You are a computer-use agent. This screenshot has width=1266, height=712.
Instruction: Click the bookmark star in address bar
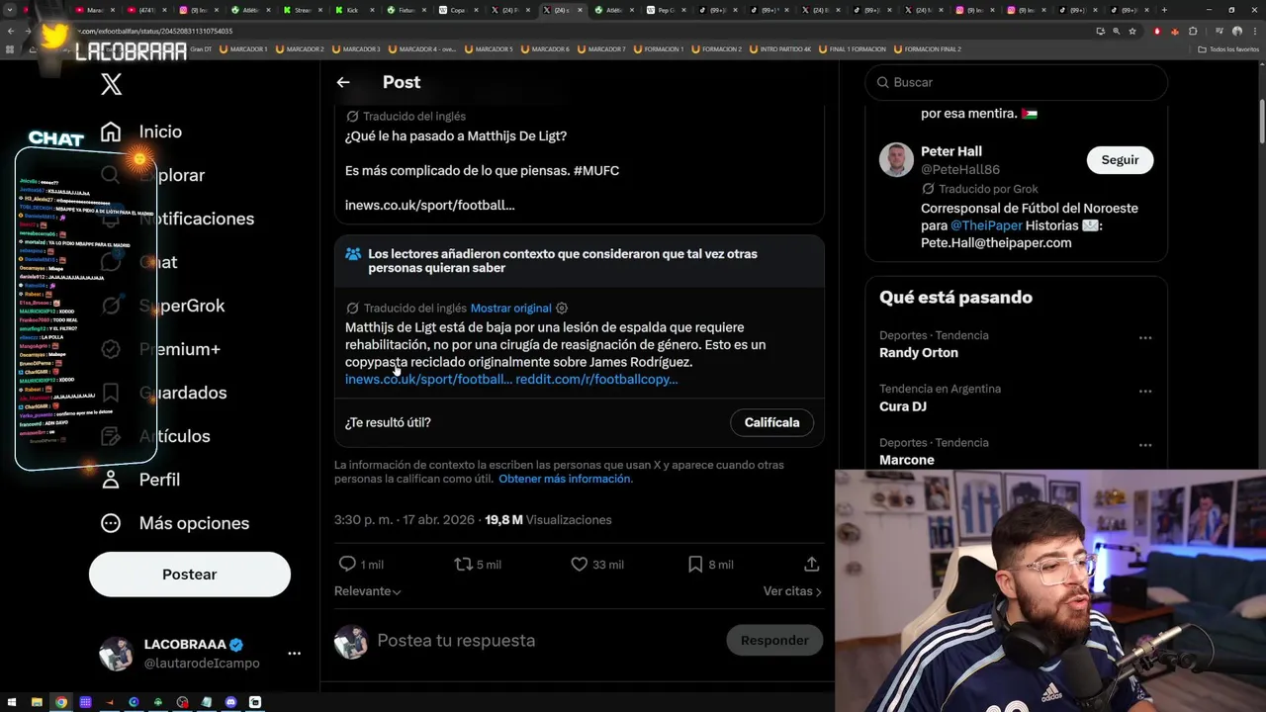[x=1132, y=31]
